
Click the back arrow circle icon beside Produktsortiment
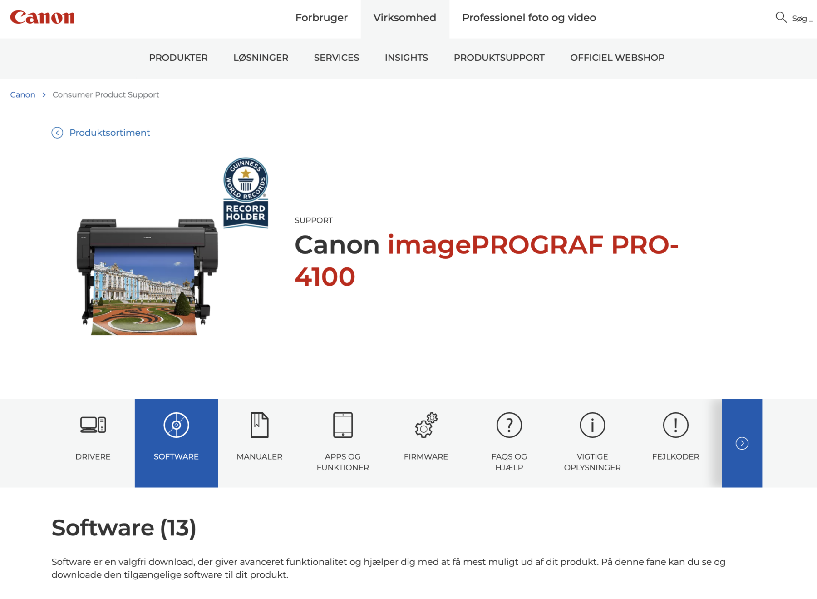point(57,133)
